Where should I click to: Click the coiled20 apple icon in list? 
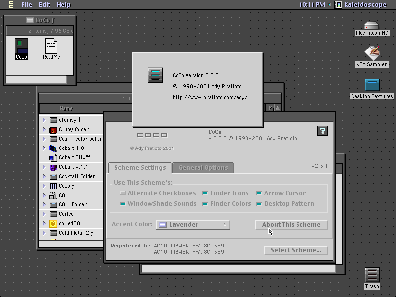53,224
